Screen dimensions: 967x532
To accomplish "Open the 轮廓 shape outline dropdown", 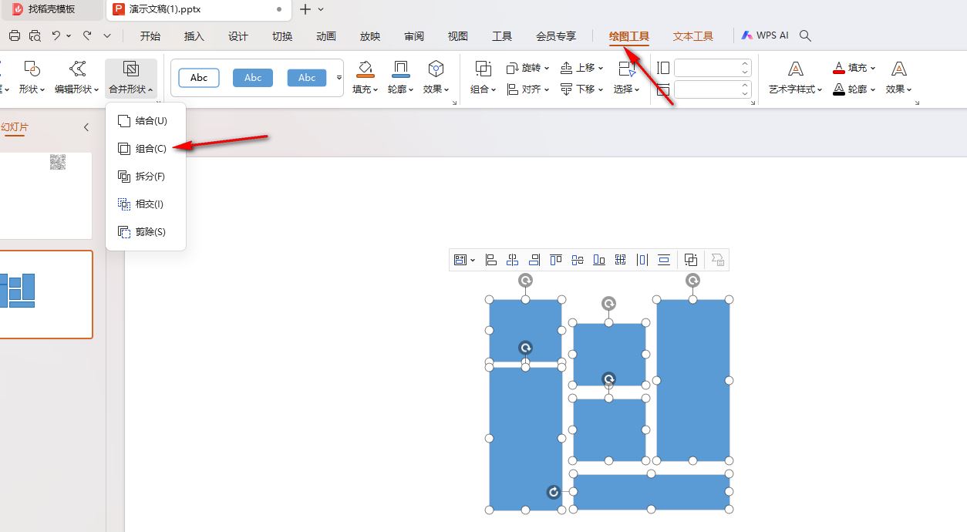I will 400,78.
